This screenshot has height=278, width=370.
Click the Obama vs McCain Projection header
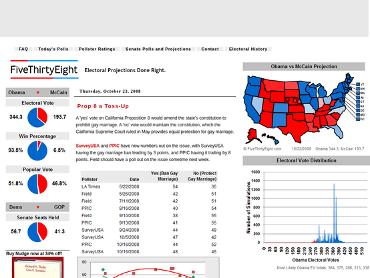click(304, 66)
